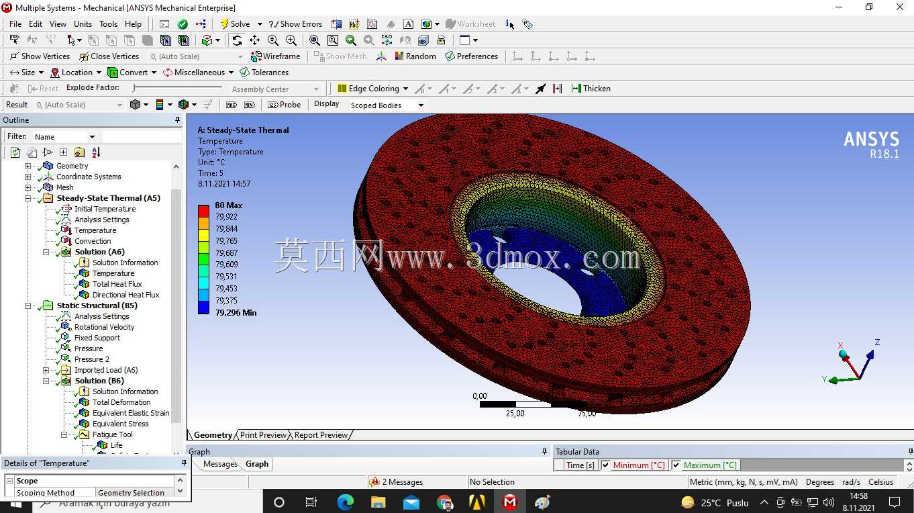Viewport: 914px width, 513px height.
Task: Expand the Imported Load (A6) node
Action: tap(46, 370)
